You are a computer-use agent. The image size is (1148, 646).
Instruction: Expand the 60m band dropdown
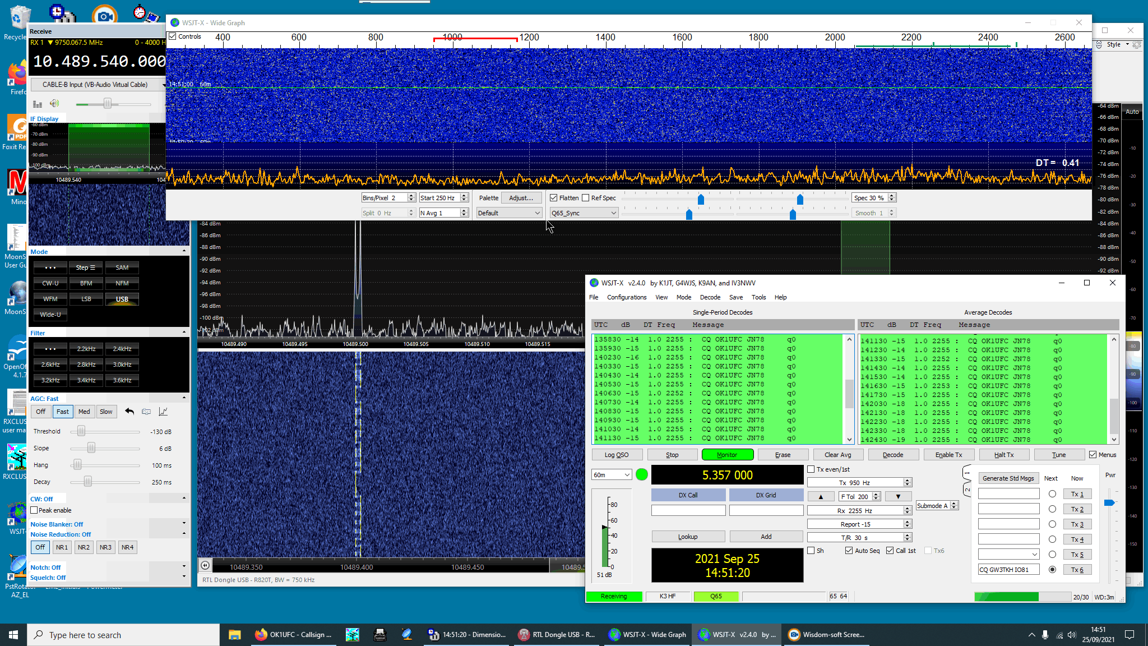(x=612, y=475)
